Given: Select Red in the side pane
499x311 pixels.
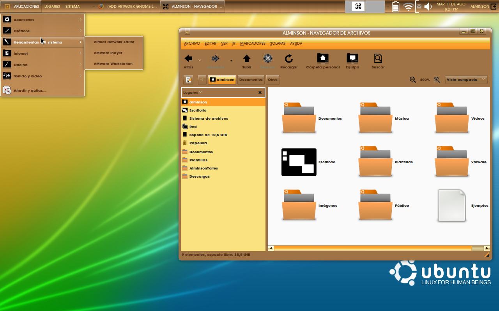Looking at the screenshot, I should [223, 126].
